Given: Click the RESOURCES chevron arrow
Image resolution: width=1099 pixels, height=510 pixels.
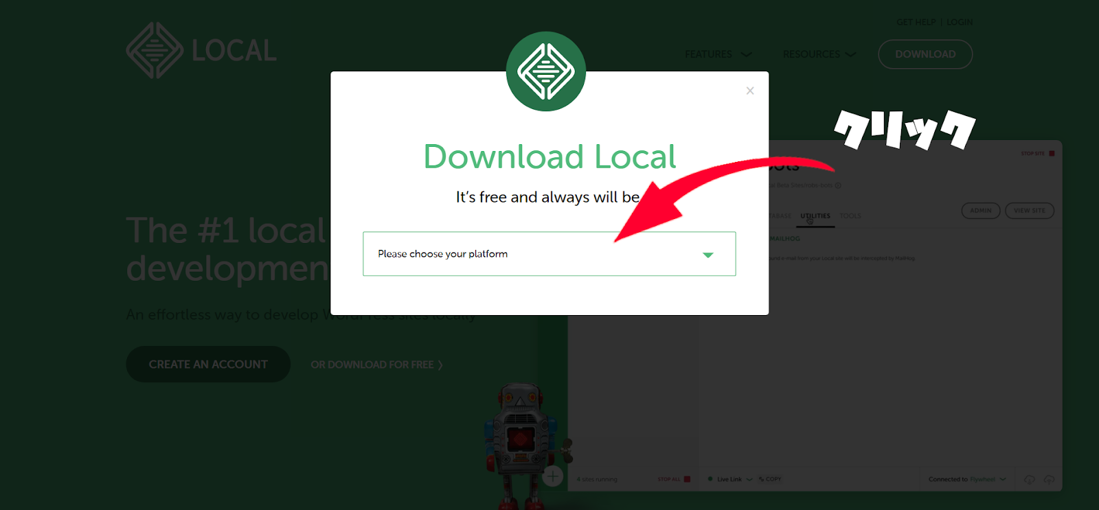Looking at the screenshot, I should click(x=850, y=54).
